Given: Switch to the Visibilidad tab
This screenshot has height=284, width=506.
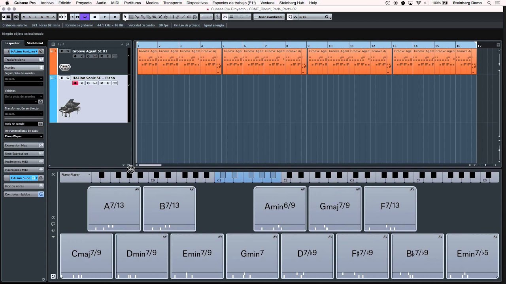Looking at the screenshot, I should pyautogui.click(x=35, y=43).
